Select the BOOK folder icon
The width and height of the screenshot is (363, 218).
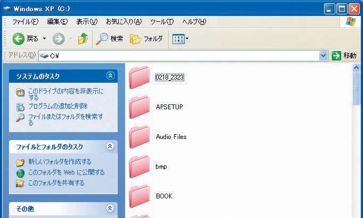139,196
